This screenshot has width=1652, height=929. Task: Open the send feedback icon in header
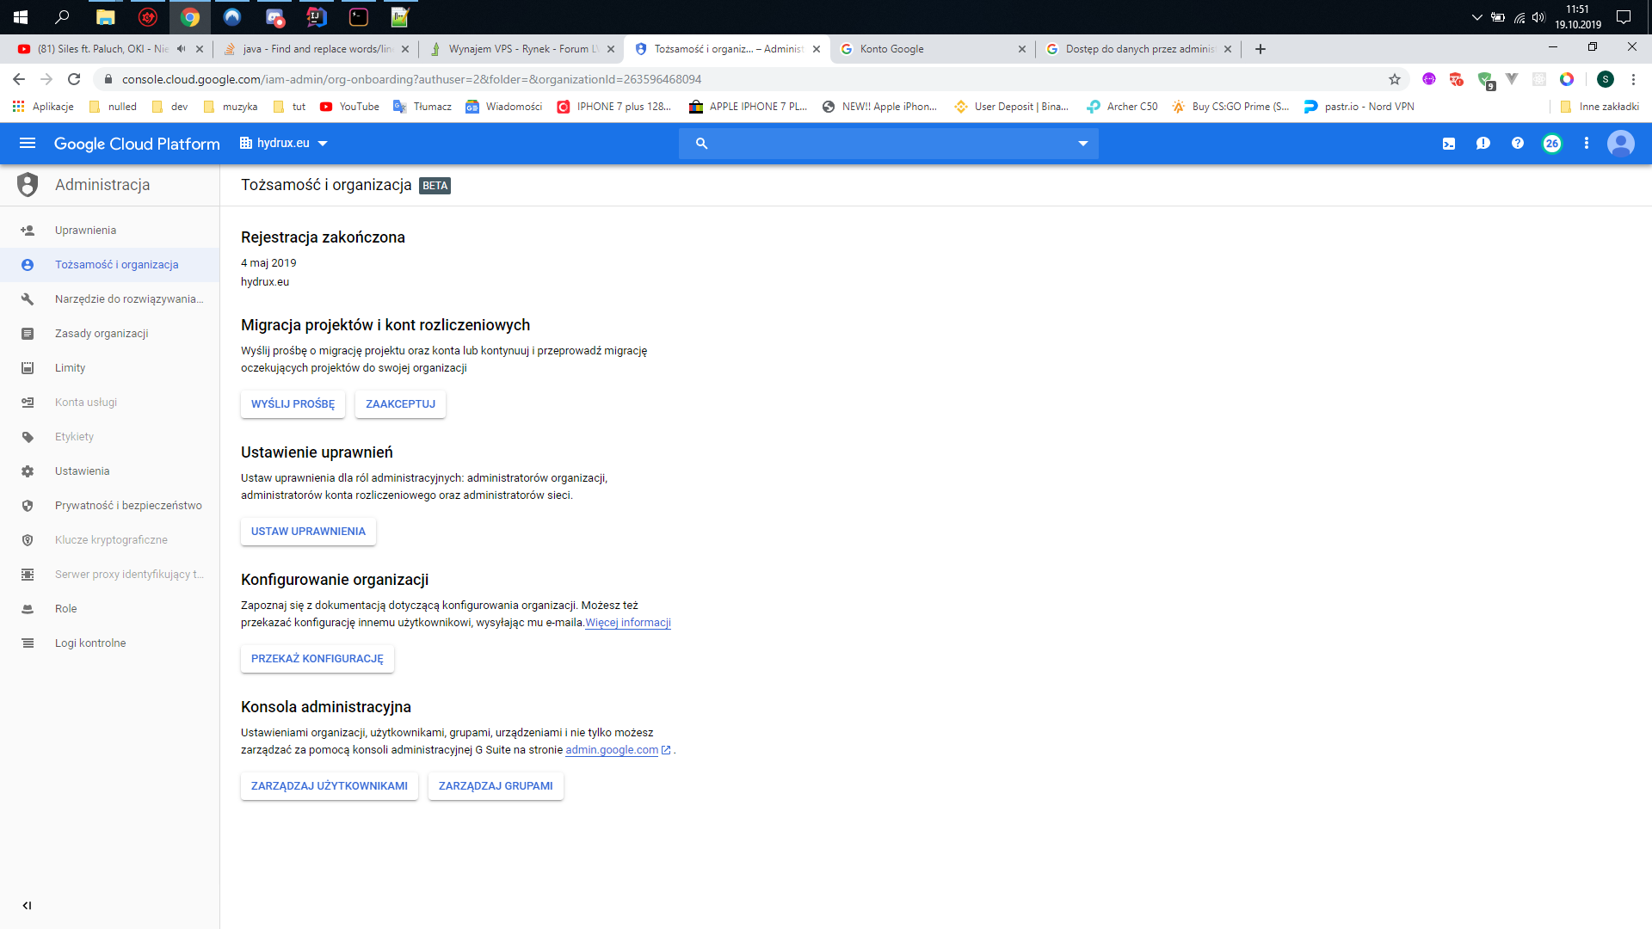click(x=1483, y=144)
